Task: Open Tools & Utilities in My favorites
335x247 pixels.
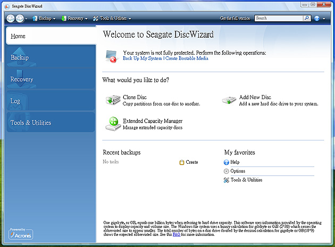Action: pyautogui.click(x=246, y=180)
